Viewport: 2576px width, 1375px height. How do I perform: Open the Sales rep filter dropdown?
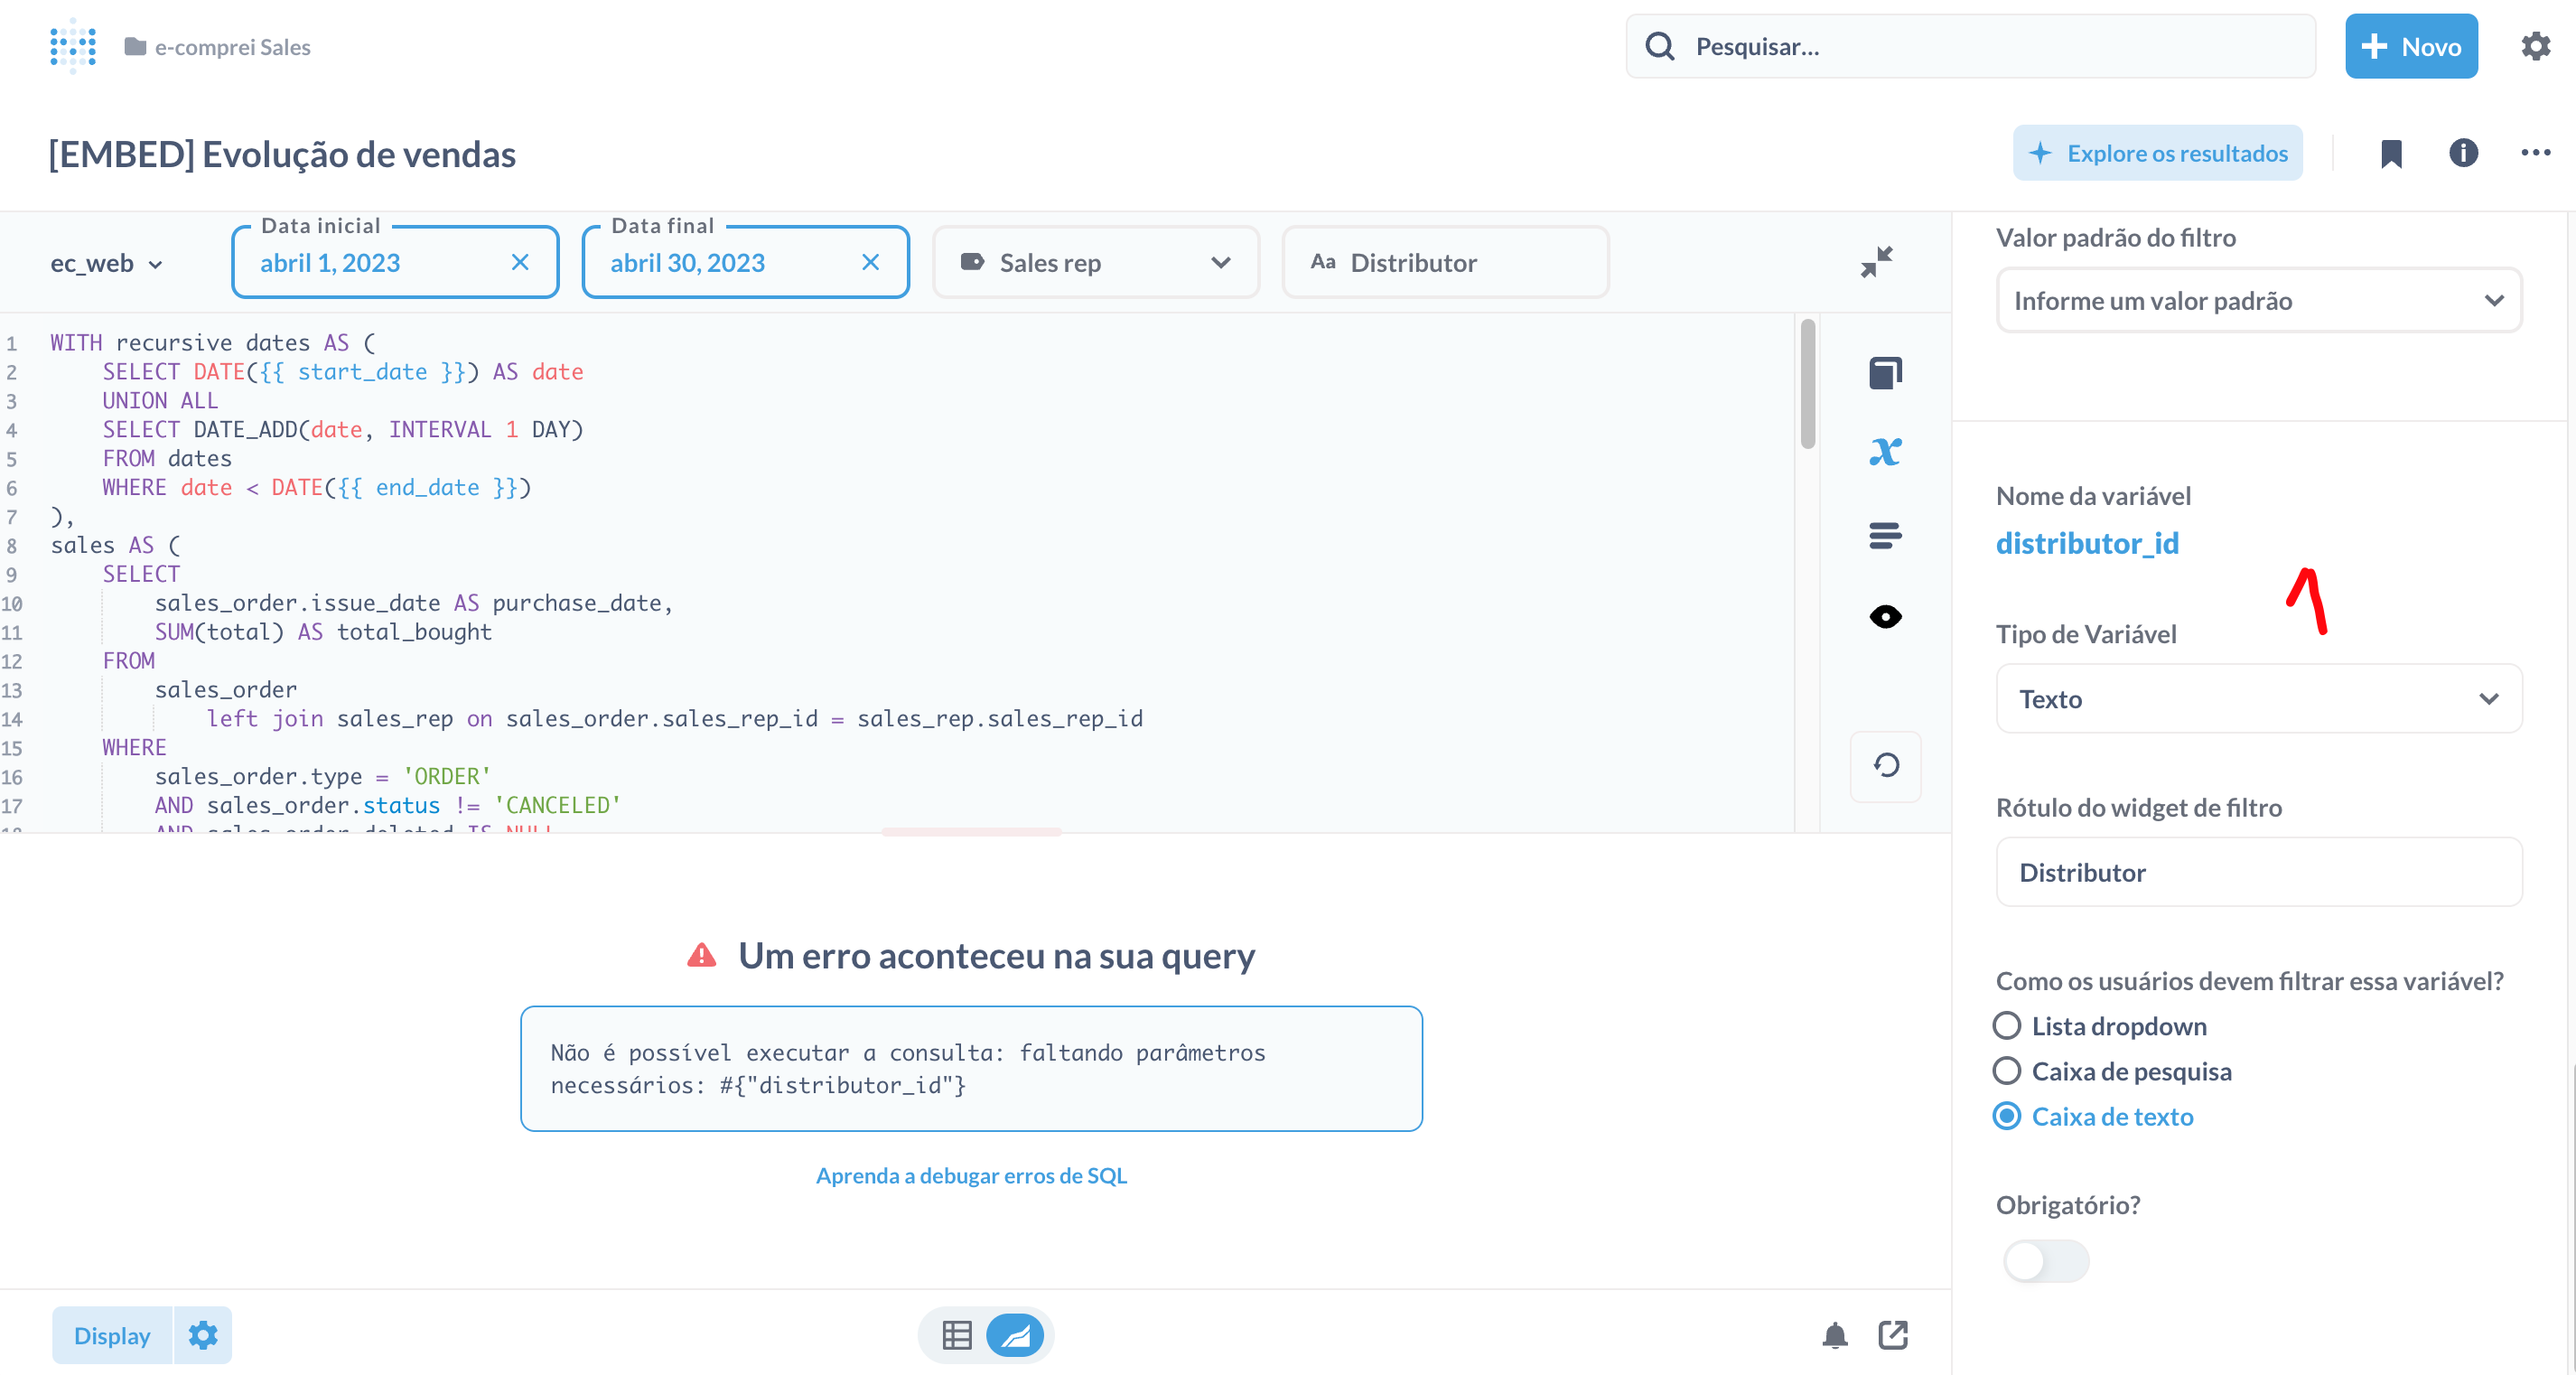[1095, 262]
